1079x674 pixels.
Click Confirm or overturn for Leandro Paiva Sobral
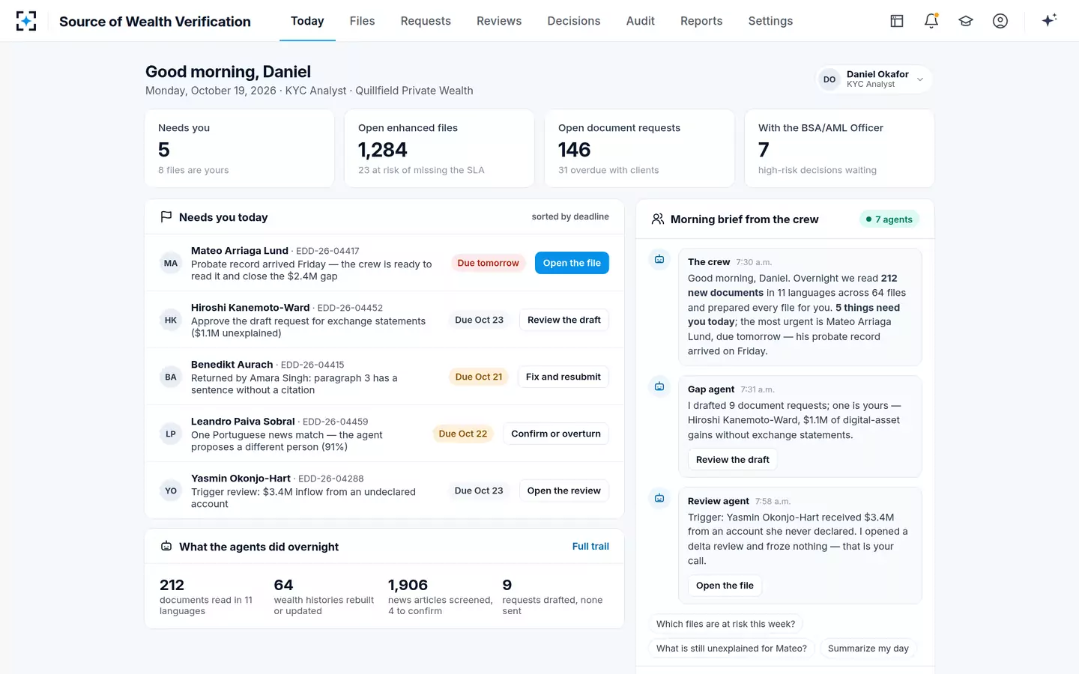tap(556, 434)
